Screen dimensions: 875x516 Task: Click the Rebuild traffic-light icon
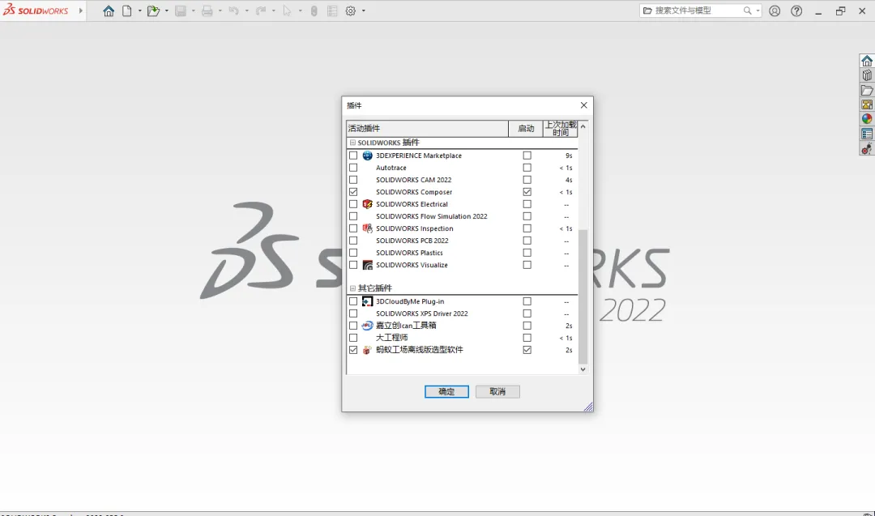click(314, 11)
